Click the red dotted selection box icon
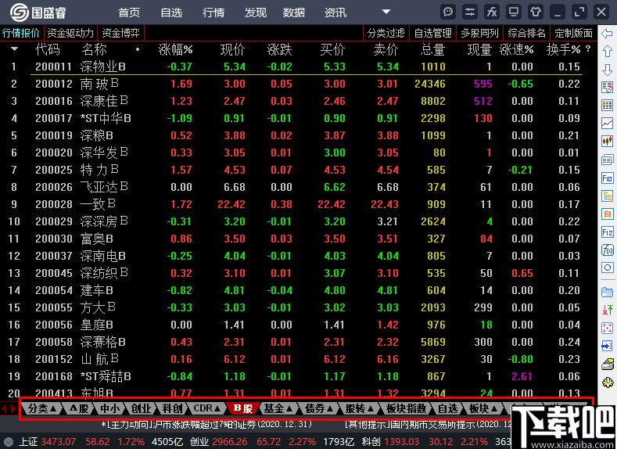Image resolution: width=617 pixels, height=449 pixels. coord(607,328)
